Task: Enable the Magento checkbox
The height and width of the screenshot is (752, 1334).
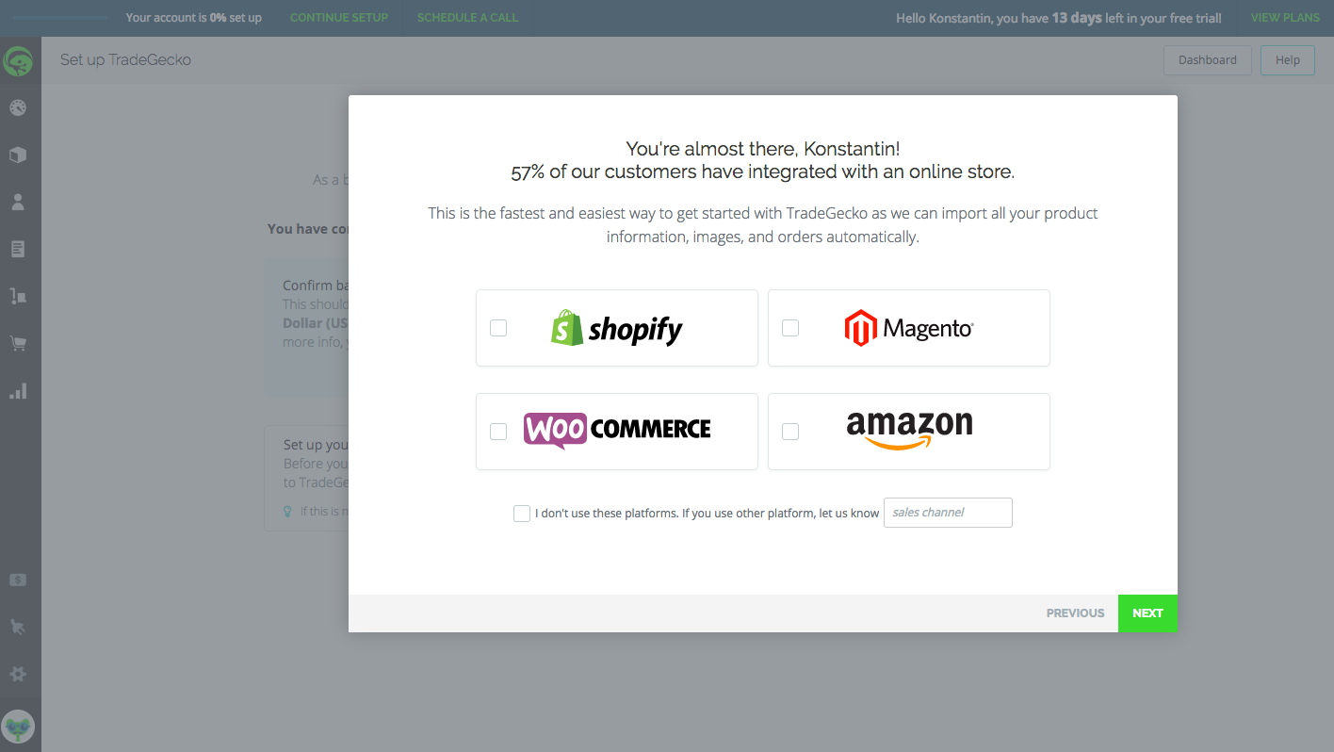Action: pos(790,327)
